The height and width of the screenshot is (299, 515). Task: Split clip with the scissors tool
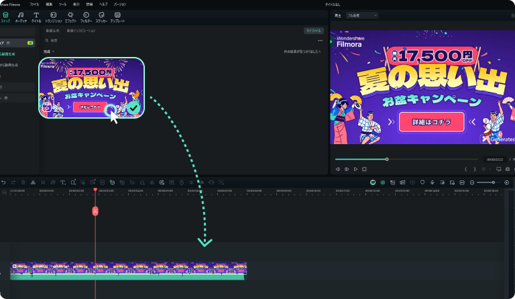point(33,182)
